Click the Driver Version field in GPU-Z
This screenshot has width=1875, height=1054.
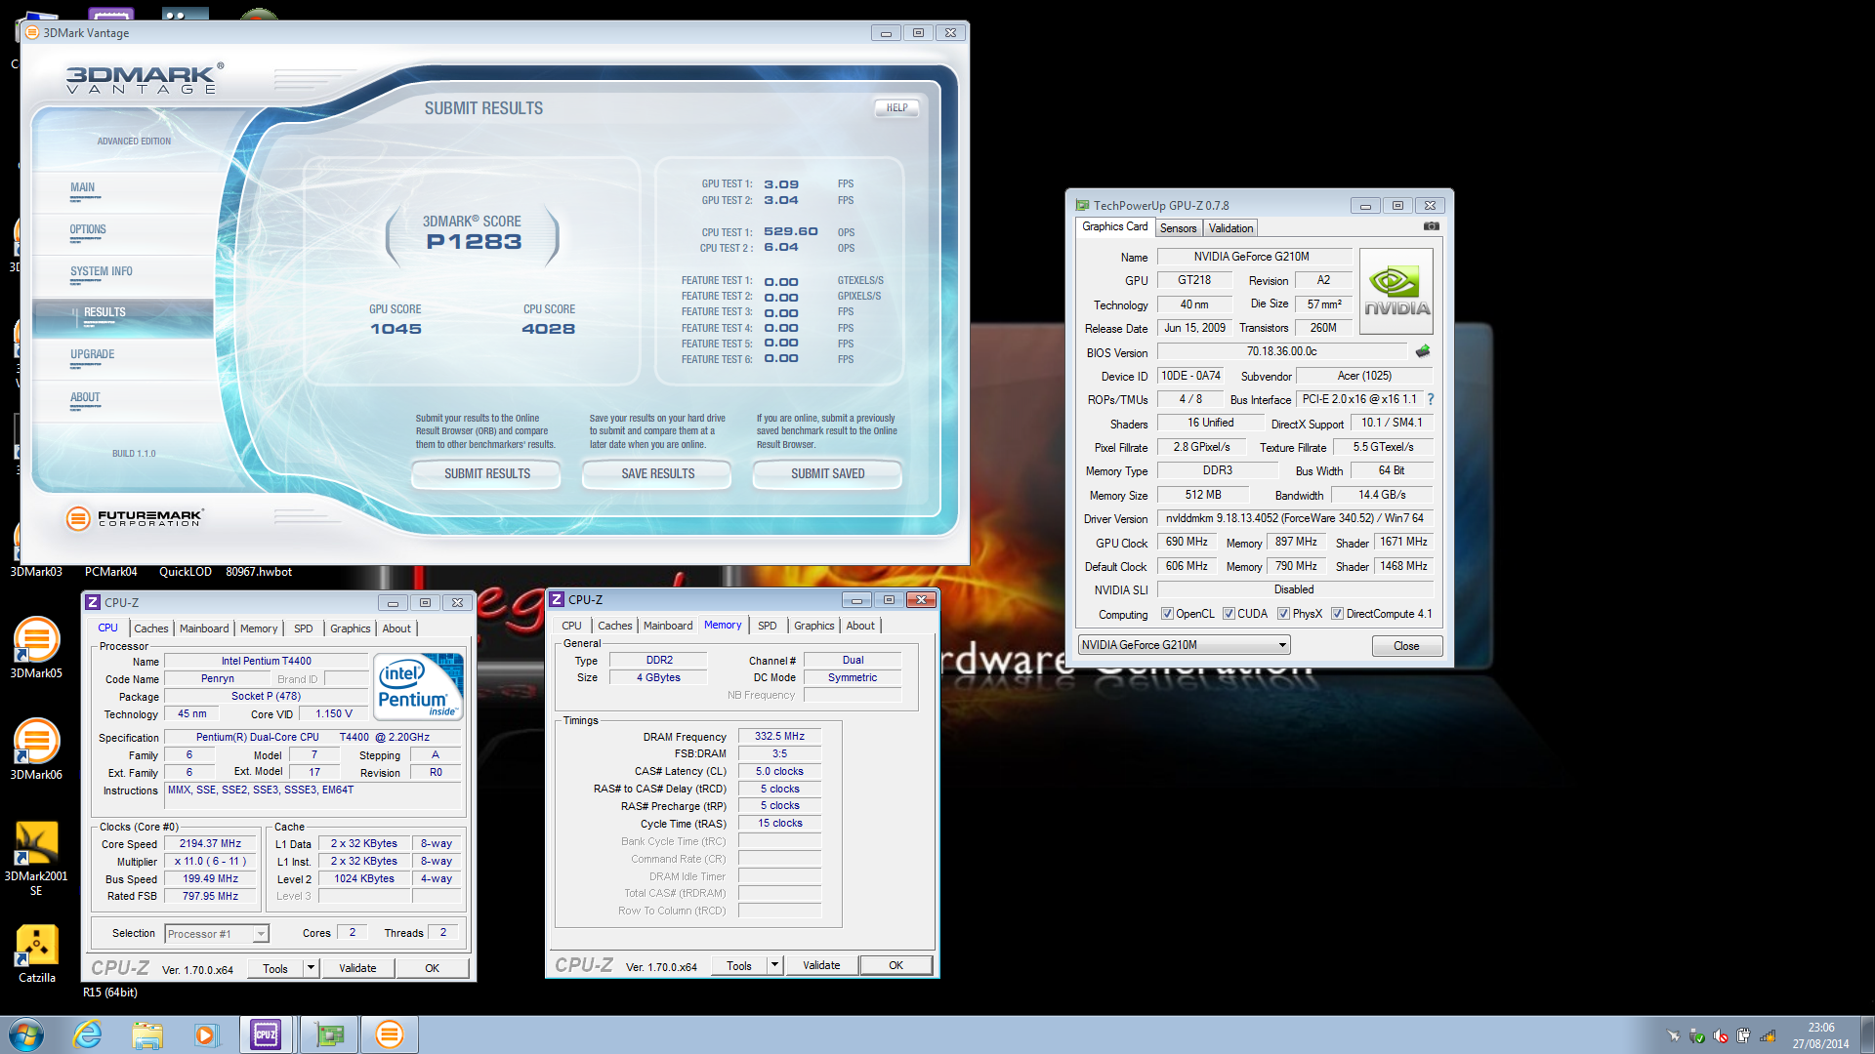(x=1294, y=518)
